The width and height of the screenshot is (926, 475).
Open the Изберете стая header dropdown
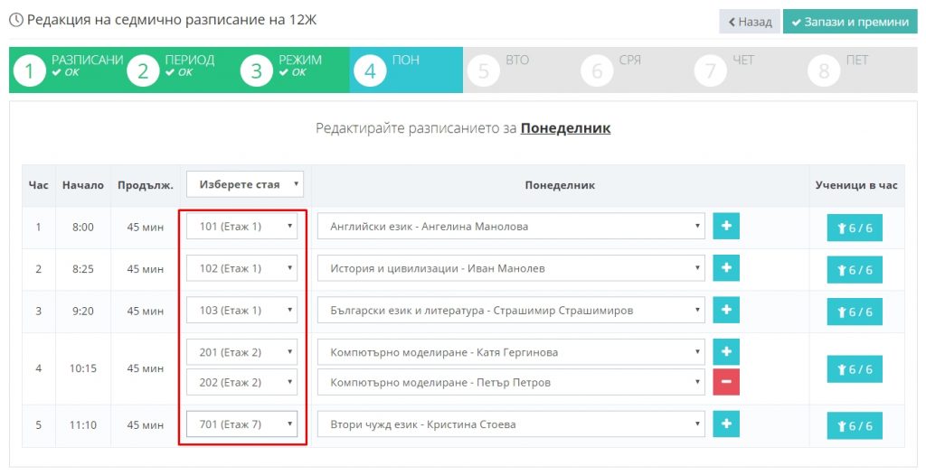click(245, 184)
